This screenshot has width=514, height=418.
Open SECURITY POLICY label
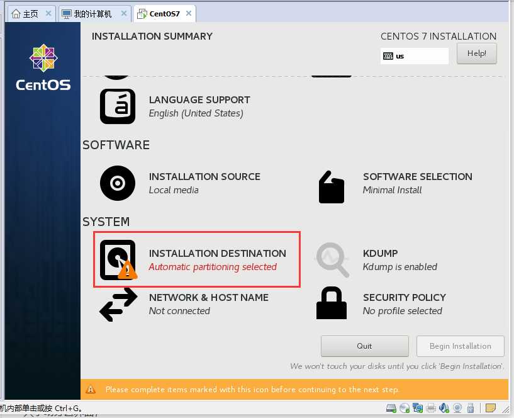pyautogui.click(x=405, y=298)
